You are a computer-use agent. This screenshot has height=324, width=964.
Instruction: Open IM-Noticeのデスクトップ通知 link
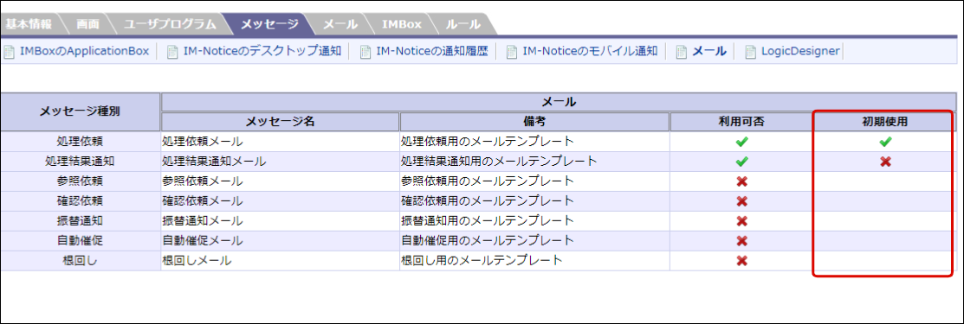pyautogui.click(x=262, y=51)
